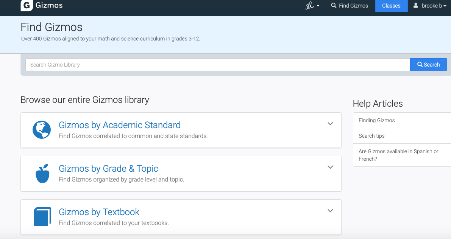The height and width of the screenshot is (239, 451).
Task: Expand Gizmos by Textbook chevron
Action: (330, 210)
